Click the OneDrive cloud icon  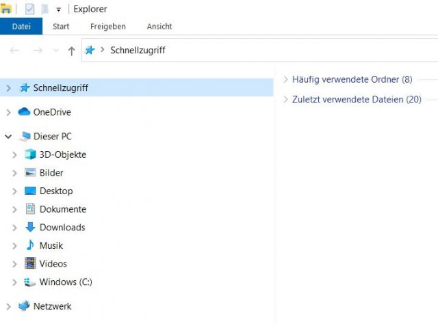click(24, 111)
